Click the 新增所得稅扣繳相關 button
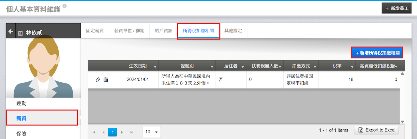This screenshot has width=417, height=139. coord(377,53)
